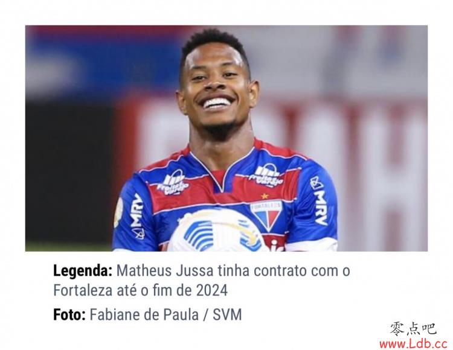The width and height of the screenshot is (453, 350).
Task: Click the sponsor logo on the right chest
Action: [267, 175]
